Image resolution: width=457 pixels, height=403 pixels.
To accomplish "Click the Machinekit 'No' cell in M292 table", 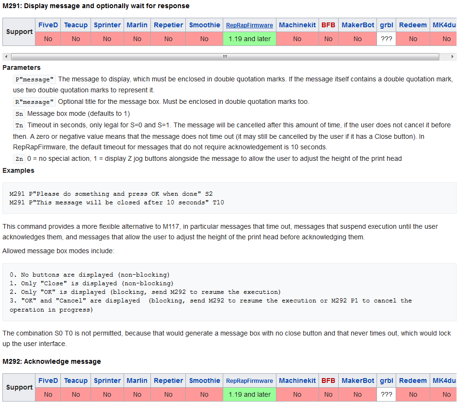I will (x=297, y=394).
